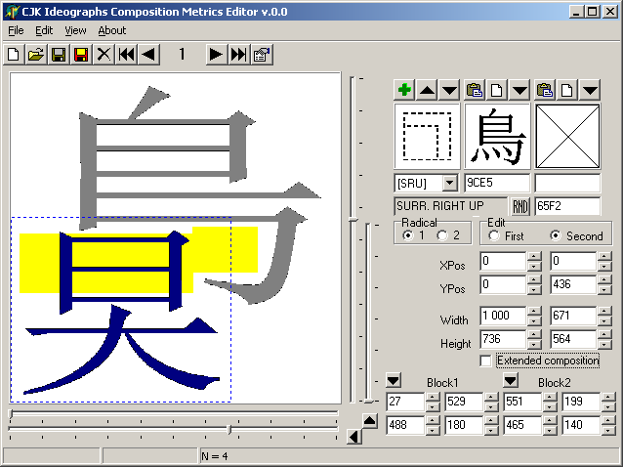Click the N = 4 status bar text
623x467 pixels.
click(215, 456)
